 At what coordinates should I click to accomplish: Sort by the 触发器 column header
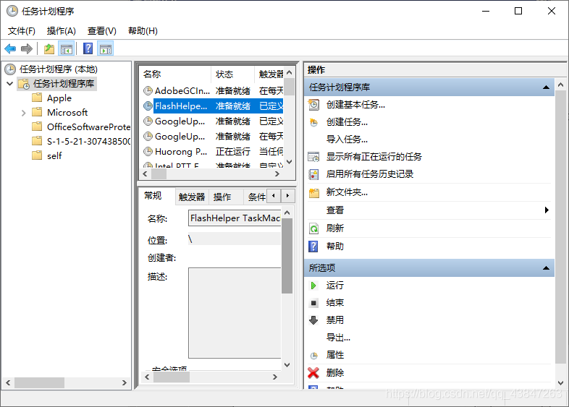pos(270,74)
